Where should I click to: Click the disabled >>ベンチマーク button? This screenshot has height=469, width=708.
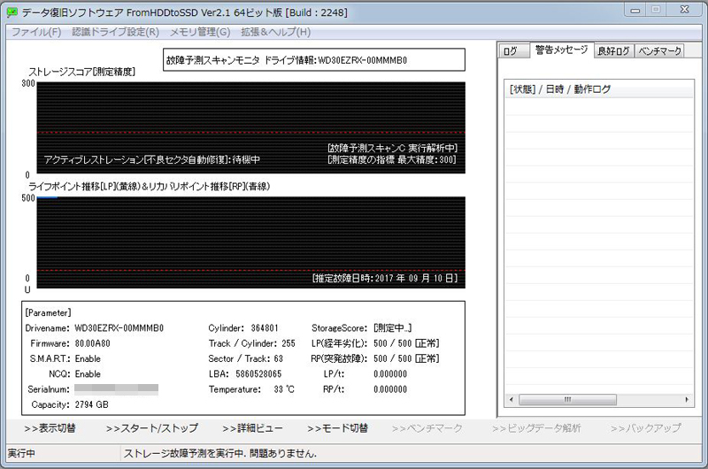click(427, 428)
